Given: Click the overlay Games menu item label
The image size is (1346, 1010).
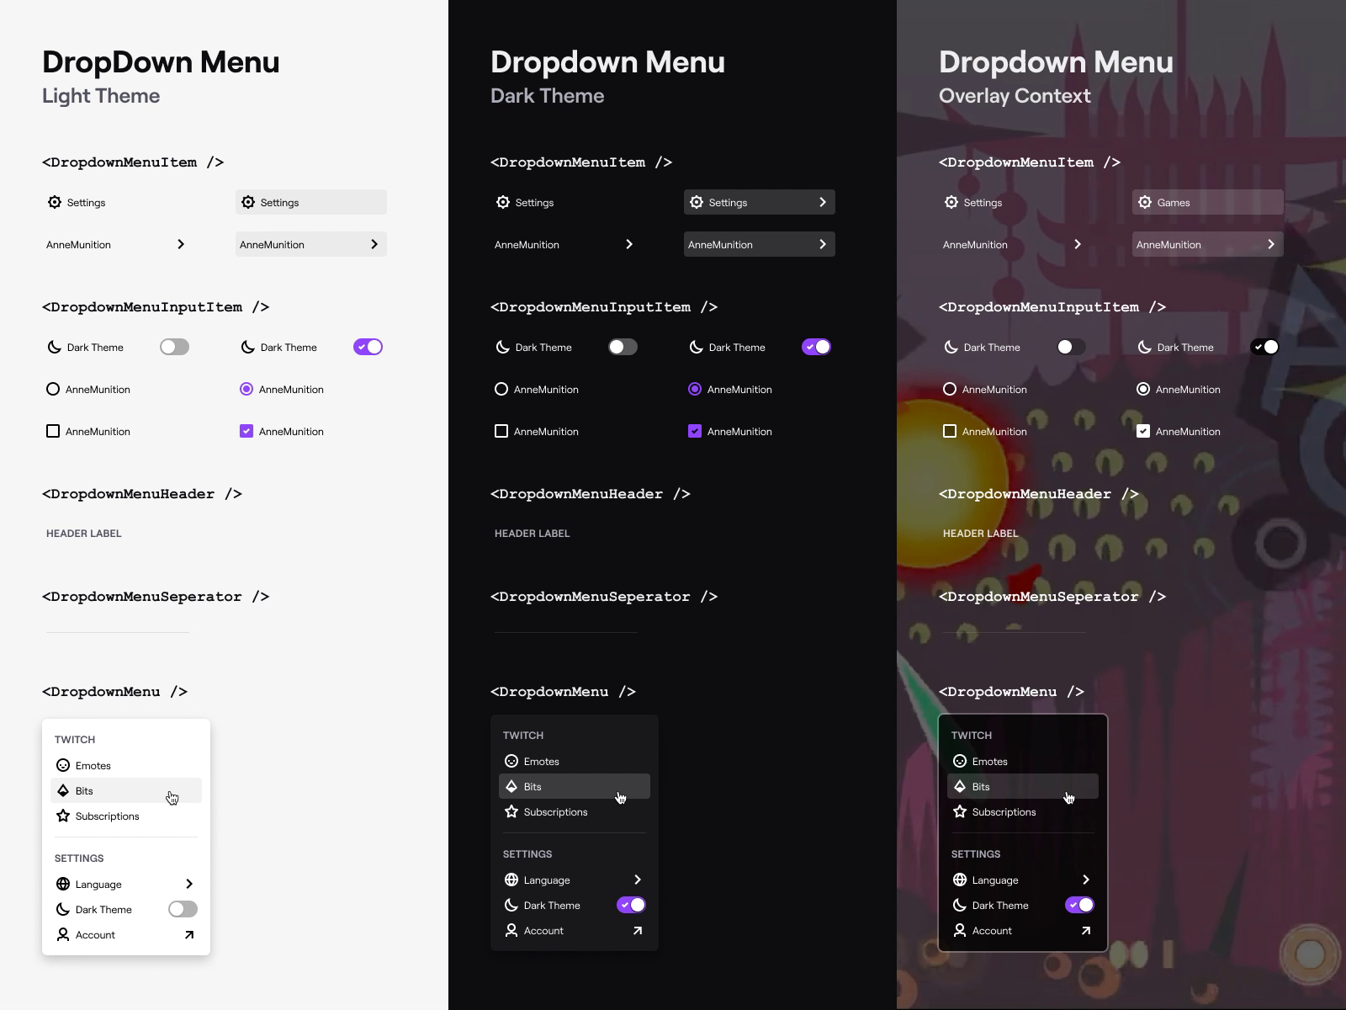Looking at the screenshot, I should 1174,203.
